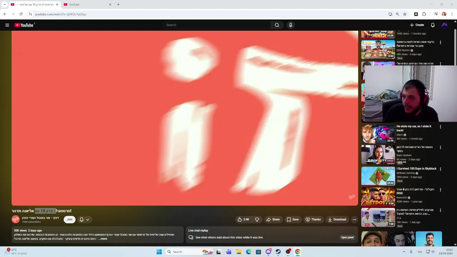Open the 'He stole my car' thumbnail
Image resolution: width=457 pixels, height=257 pixels.
pyautogui.click(x=378, y=133)
